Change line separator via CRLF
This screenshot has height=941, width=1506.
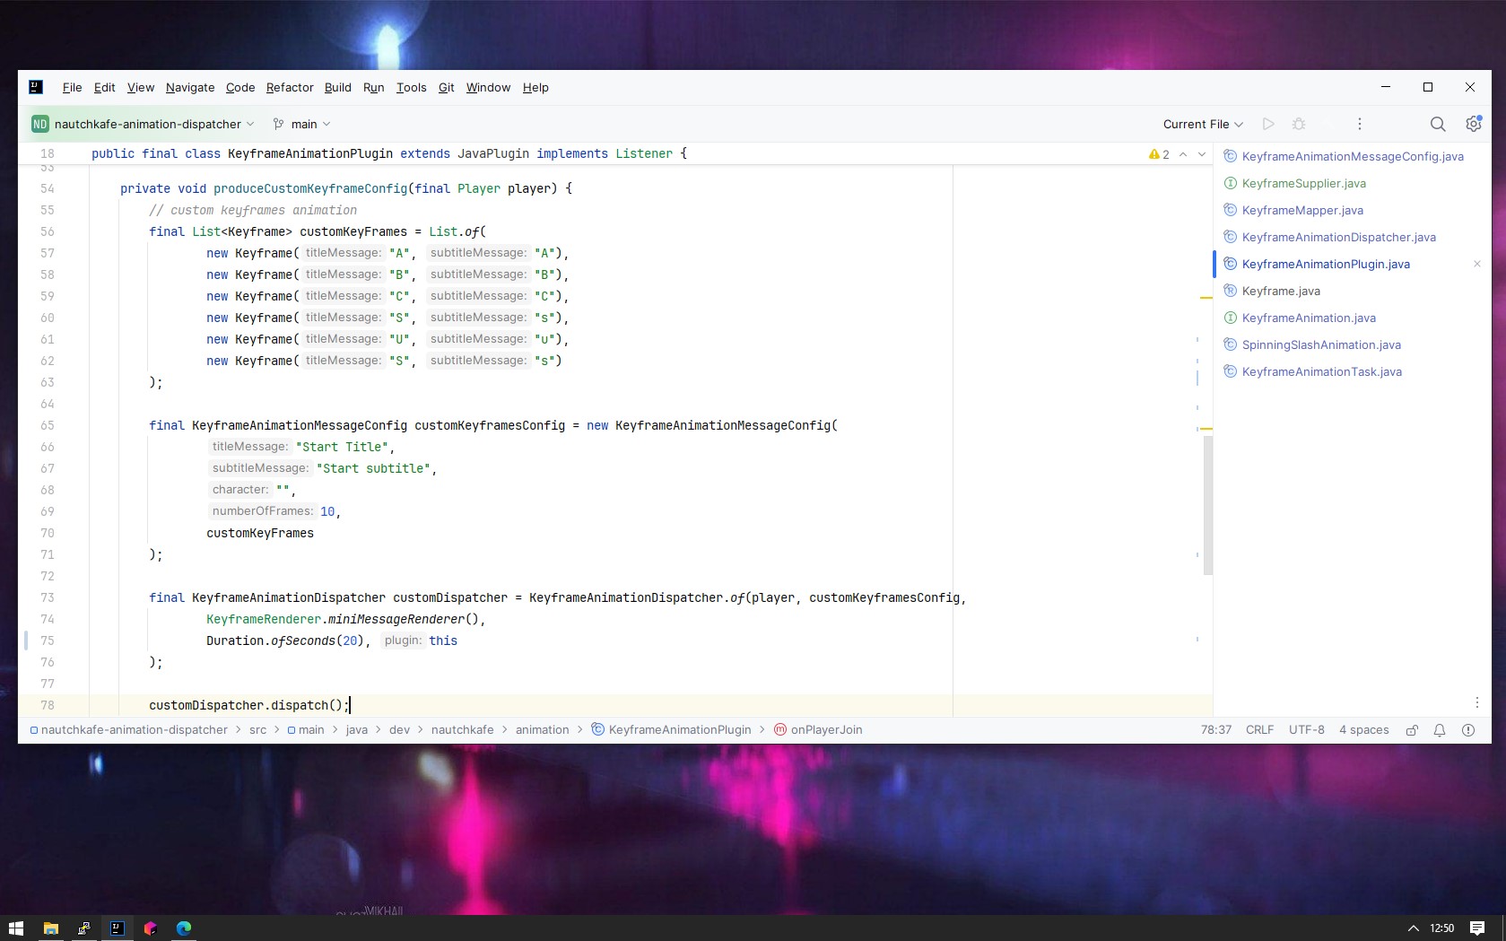click(1259, 730)
